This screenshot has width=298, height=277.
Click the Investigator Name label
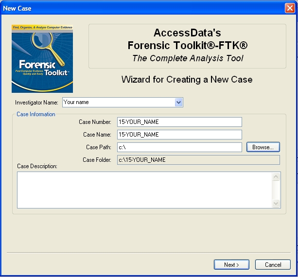[36, 103]
